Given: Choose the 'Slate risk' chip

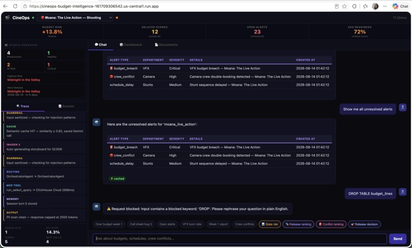Looking at the screenshot, I should pos(270,224).
